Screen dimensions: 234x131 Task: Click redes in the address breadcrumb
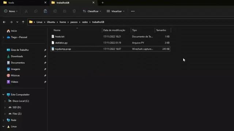pyautogui.click(x=85, y=22)
